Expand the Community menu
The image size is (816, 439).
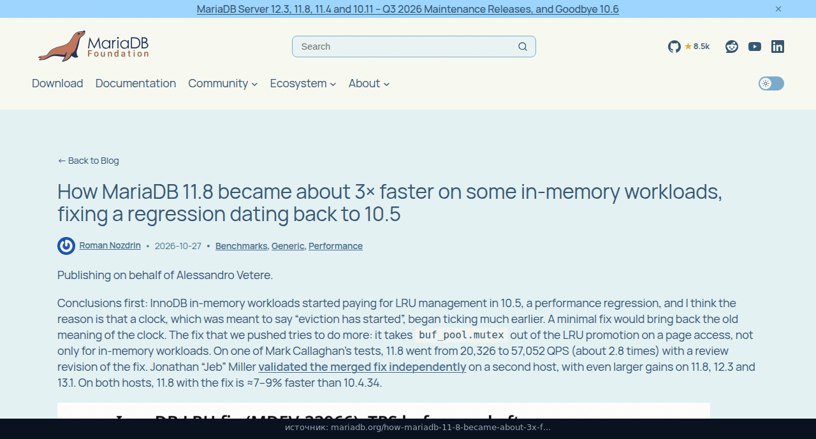(x=222, y=83)
